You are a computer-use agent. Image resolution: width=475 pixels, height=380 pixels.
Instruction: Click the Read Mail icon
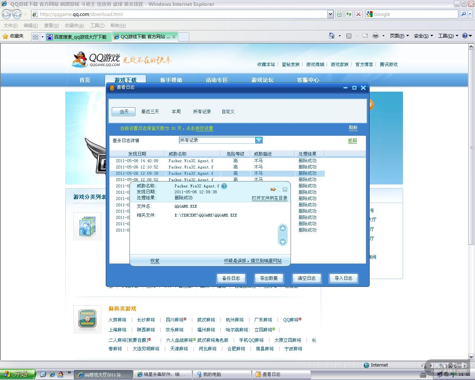coord(365,36)
